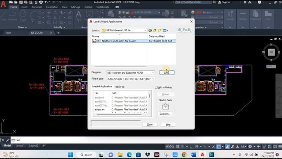The image size is (282, 159).
Task: Click the status bar customization menu icon
Action: coord(280,147)
